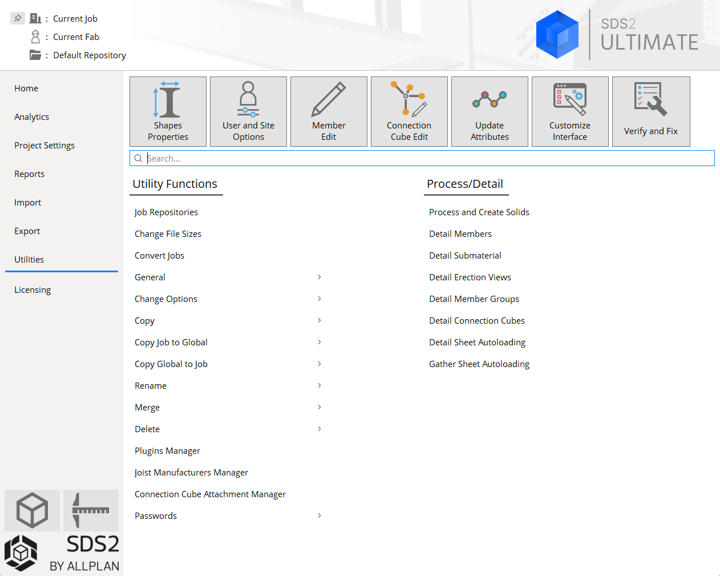Image resolution: width=720 pixels, height=576 pixels.
Task: Open Connection Cube Edit
Action: pyautogui.click(x=409, y=112)
